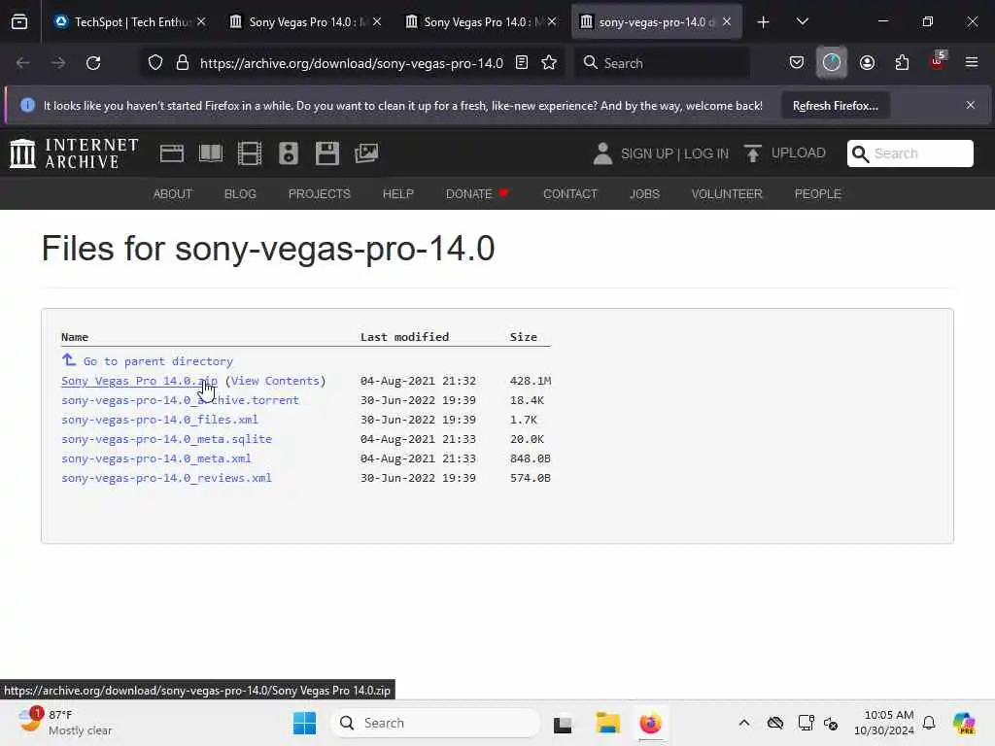Open the Images icon
This screenshot has height=746, width=995.
pyautogui.click(x=366, y=153)
